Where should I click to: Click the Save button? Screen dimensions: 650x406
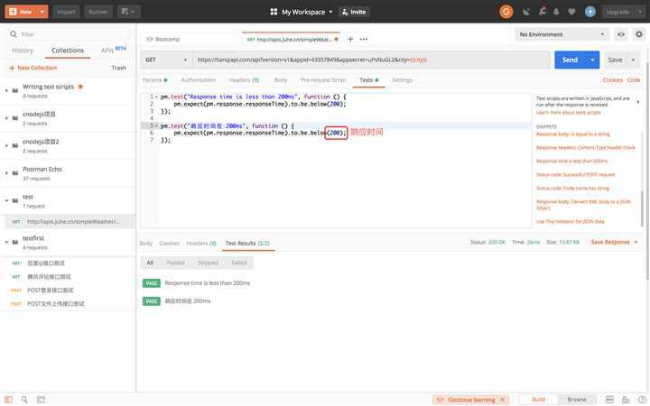coord(615,60)
